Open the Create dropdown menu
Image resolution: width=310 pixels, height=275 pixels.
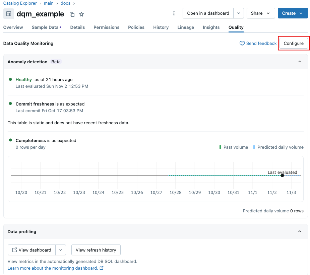click(293, 13)
